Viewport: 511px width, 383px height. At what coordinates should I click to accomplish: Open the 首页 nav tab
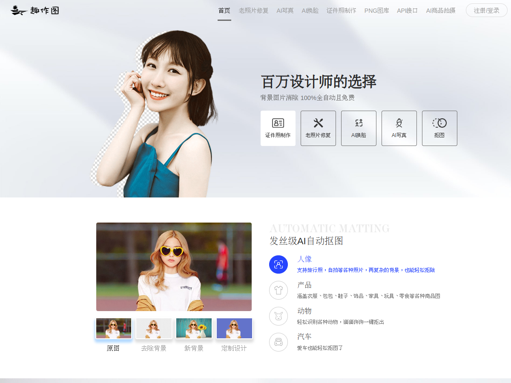(224, 11)
